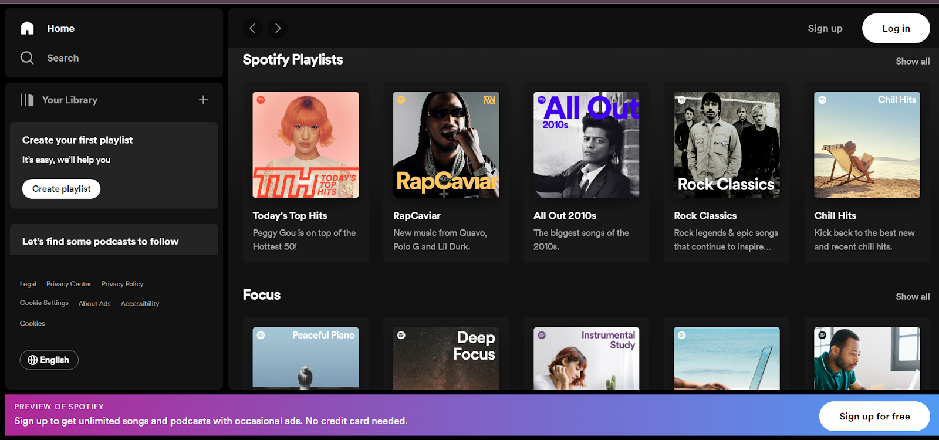
Task: Click the Chill Hits title text
Action: pyautogui.click(x=835, y=216)
